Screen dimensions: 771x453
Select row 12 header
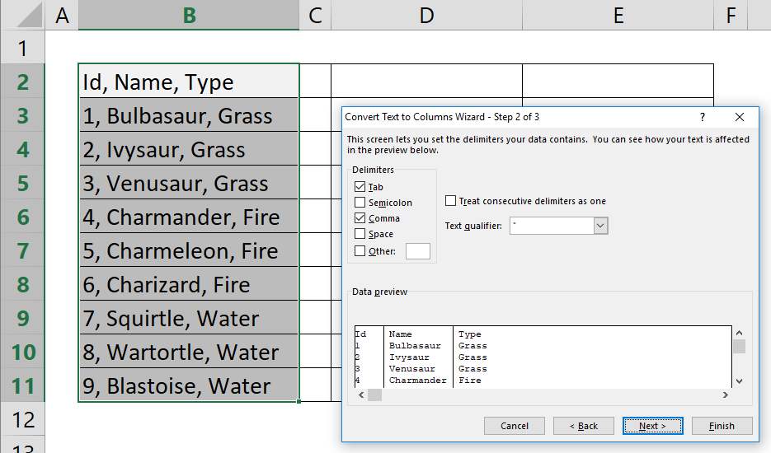click(x=22, y=419)
